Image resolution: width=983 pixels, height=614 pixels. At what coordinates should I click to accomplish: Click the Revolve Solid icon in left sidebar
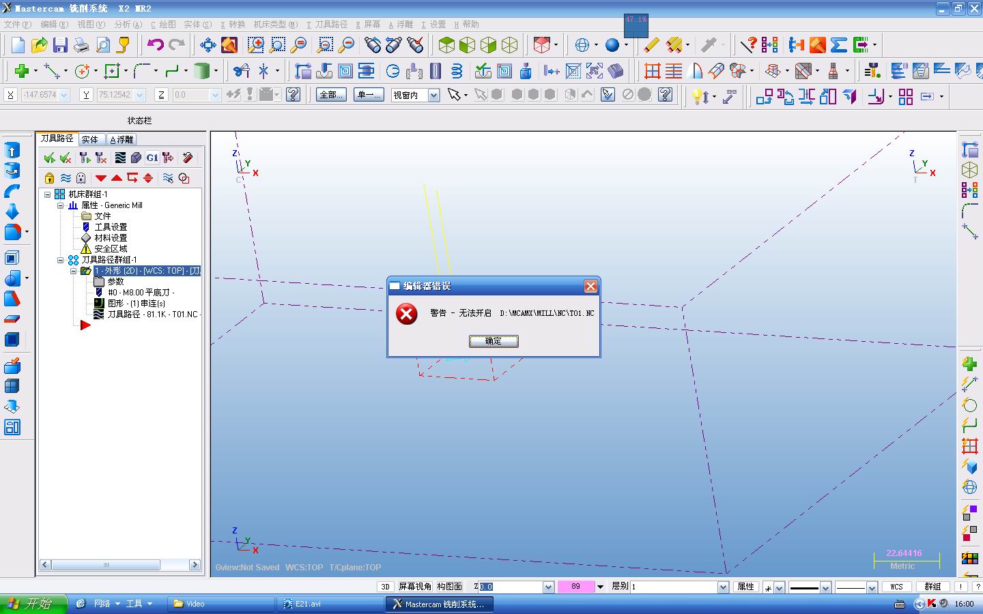click(12, 171)
